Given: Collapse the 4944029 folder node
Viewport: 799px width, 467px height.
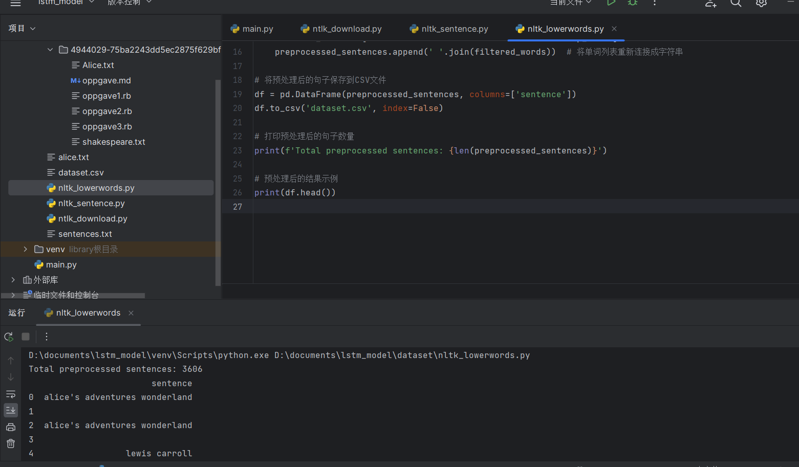Looking at the screenshot, I should coord(50,50).
